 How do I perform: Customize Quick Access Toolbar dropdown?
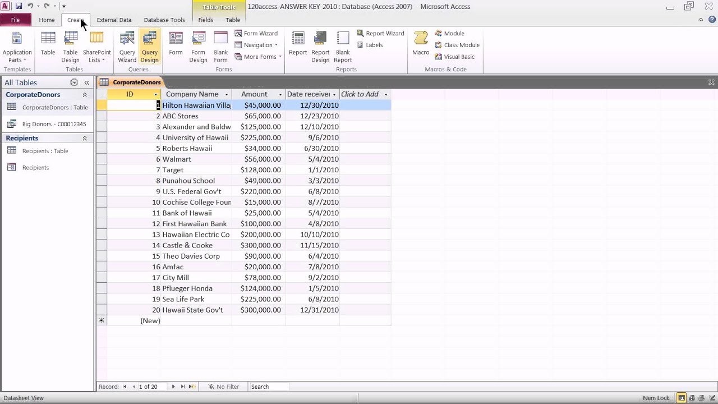pyautogui.click(x=63, y=6)
